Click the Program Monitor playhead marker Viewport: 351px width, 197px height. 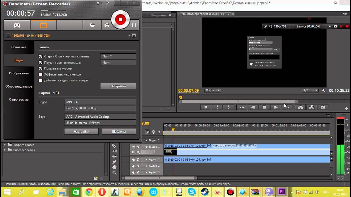181,97
